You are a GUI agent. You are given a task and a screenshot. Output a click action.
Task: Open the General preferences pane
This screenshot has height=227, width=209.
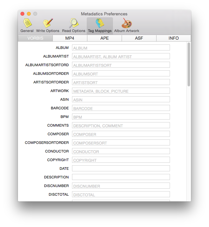coord(27,26)
